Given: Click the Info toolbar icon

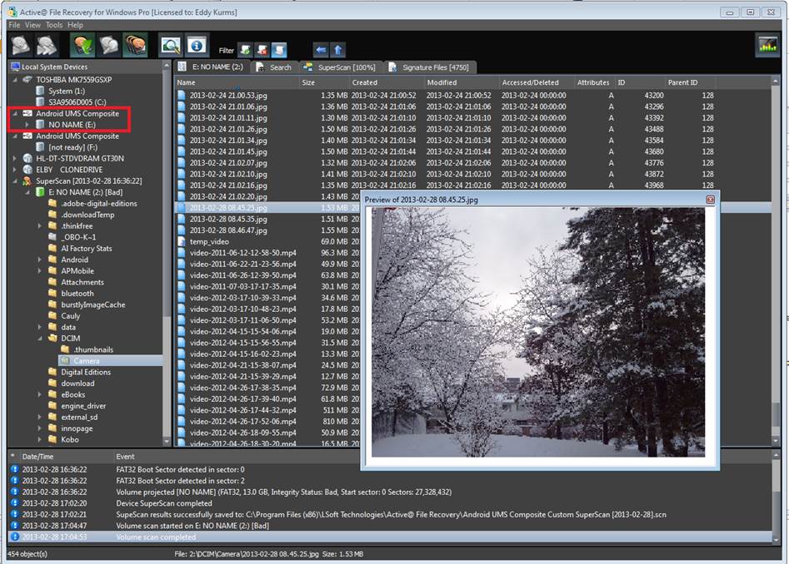Looking at the screenshot, I should 197,46.
